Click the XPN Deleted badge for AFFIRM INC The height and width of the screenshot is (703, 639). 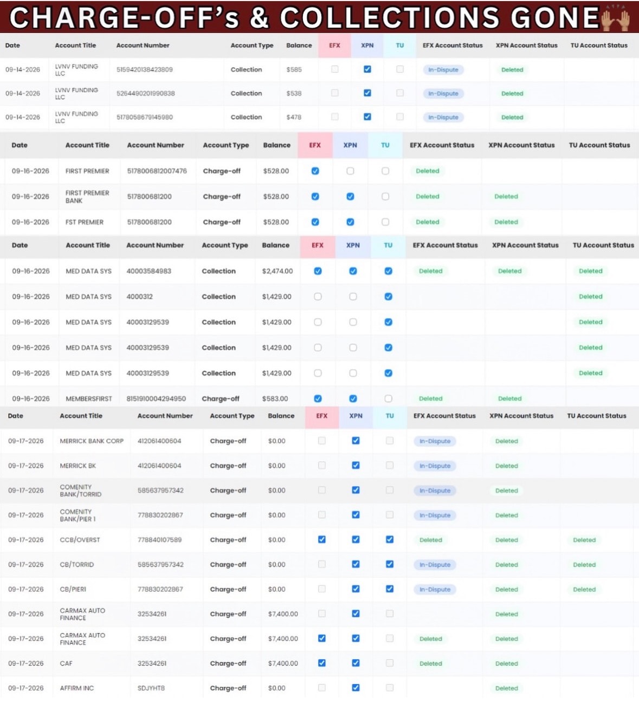pyautogui.click(x=507, y=688)
